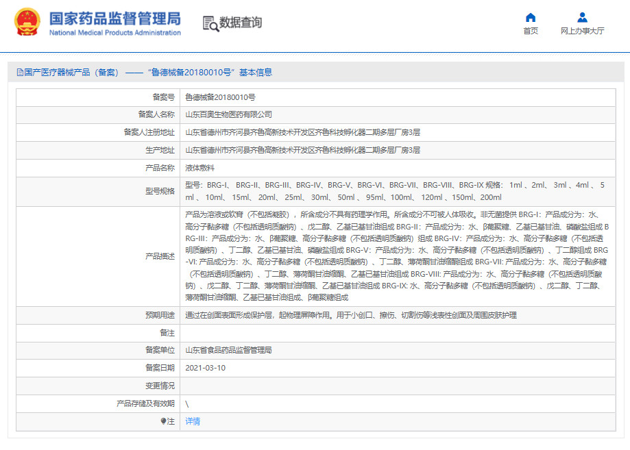Click the 首页 home icon

[x=529, y=16]
